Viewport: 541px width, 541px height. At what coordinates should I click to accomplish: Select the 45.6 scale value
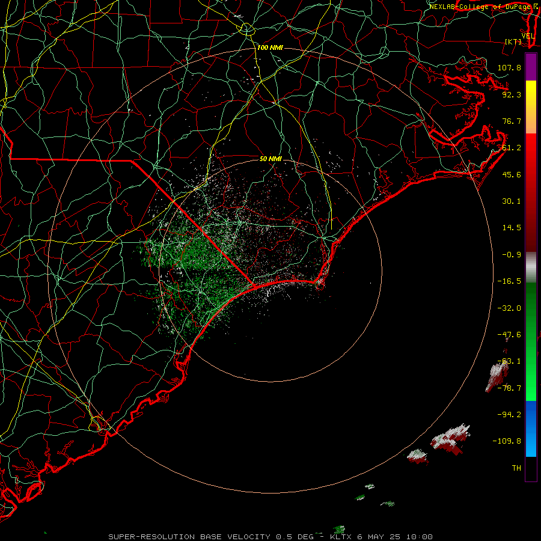tap(512, 174)
